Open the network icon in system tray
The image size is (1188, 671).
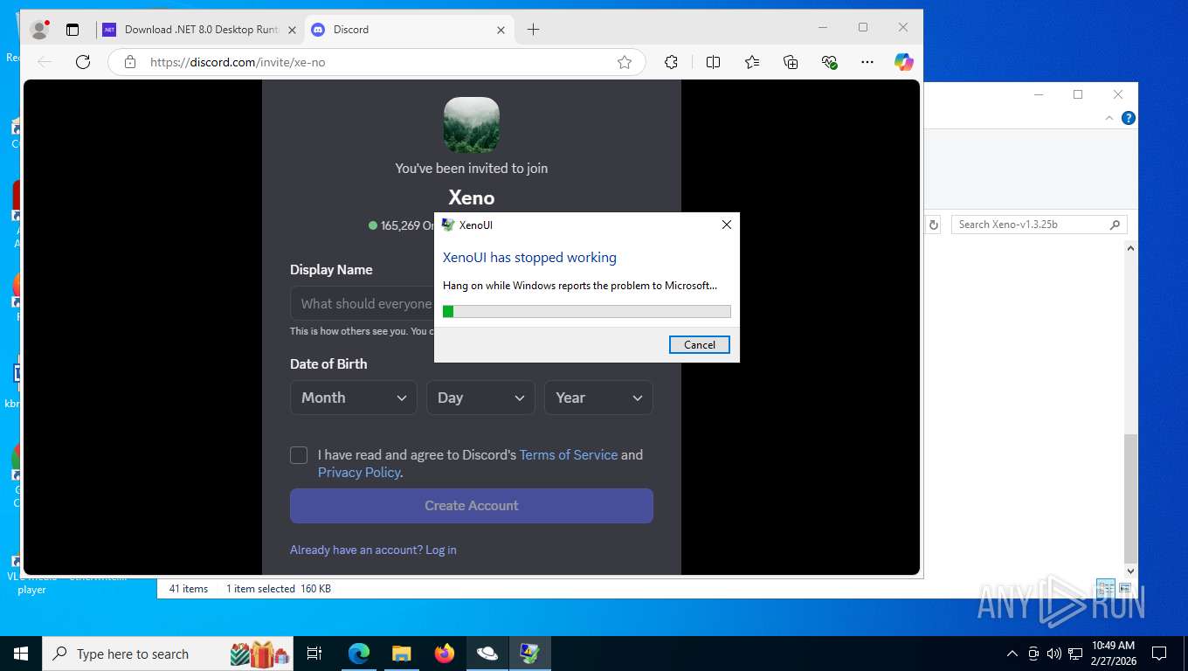[x=1075, y=654]
